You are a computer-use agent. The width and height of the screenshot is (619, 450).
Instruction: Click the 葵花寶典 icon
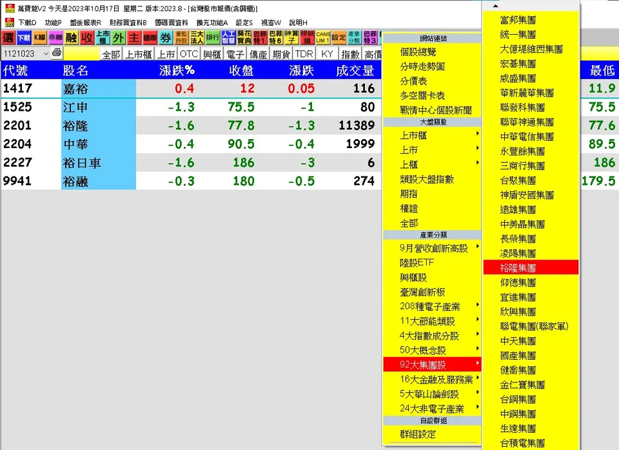click(x=244, y=38)
